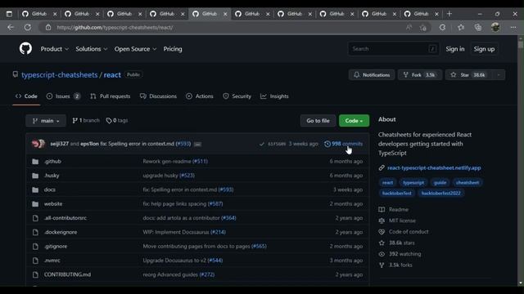524x294 pixels.
Task: Click the Sign in link
Action: (455, 49)
